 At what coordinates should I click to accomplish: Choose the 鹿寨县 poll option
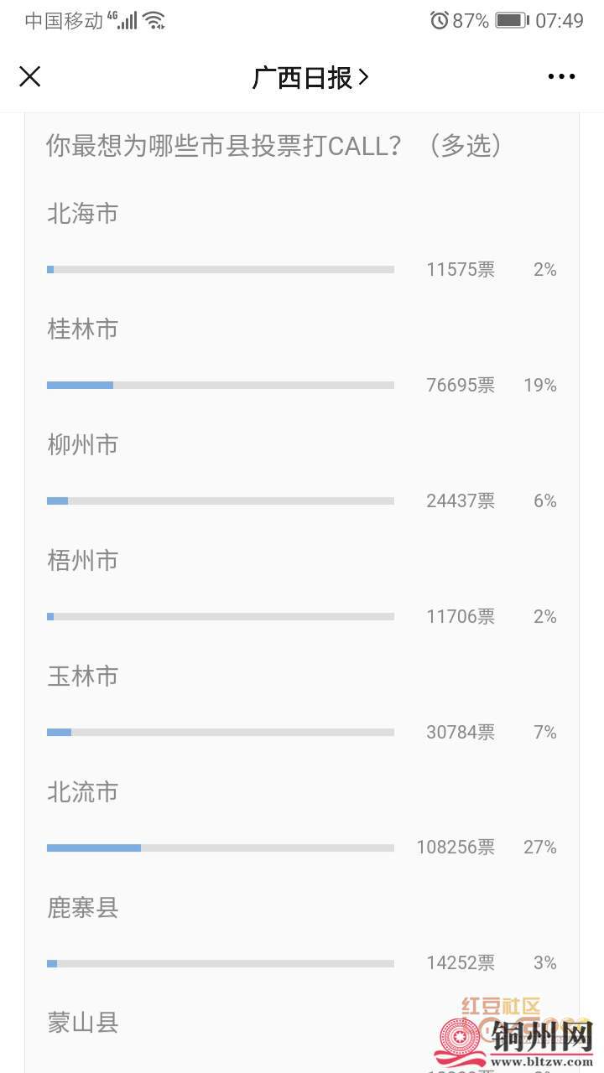83,908
